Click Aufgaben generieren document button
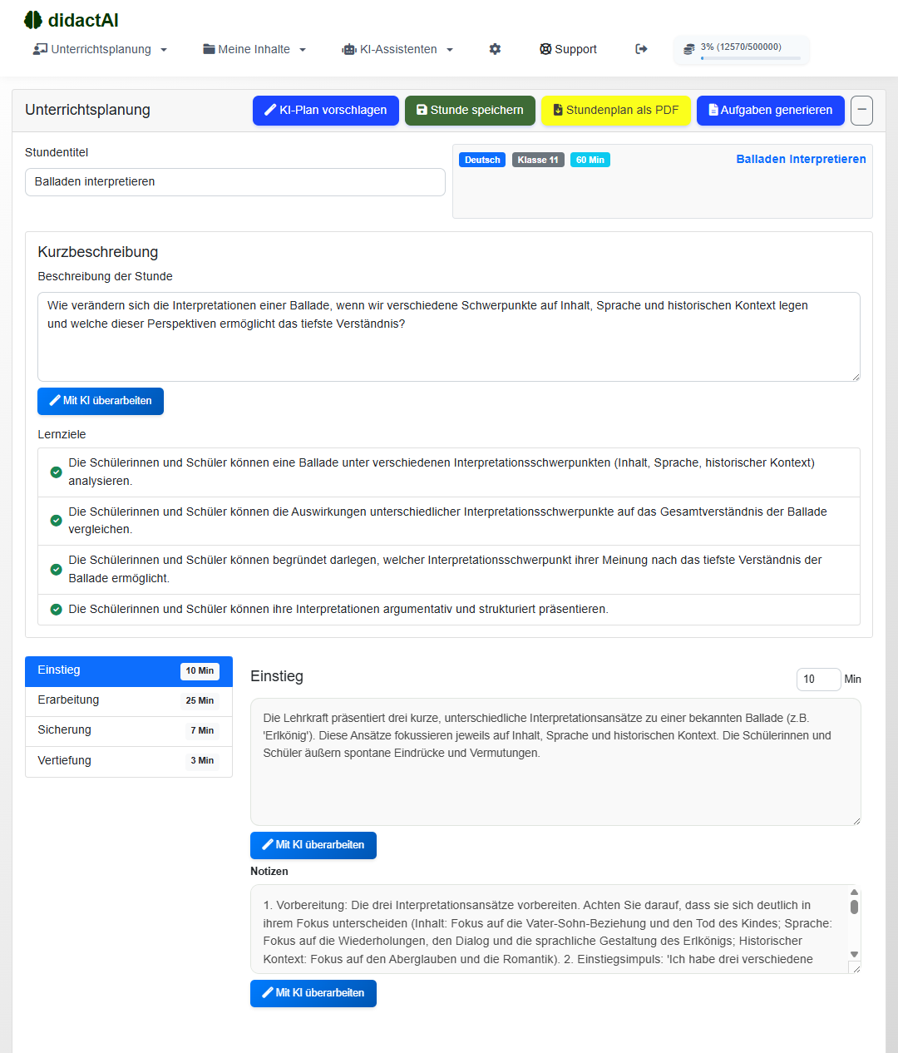This screenshot has width=898, height=1053. (x=770, y=110)
